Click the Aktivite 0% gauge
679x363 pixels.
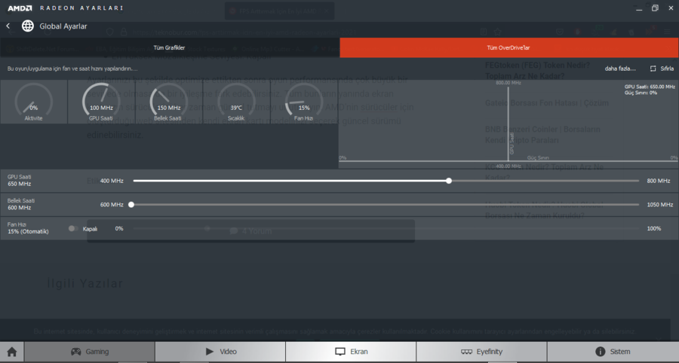click(34, 102)
